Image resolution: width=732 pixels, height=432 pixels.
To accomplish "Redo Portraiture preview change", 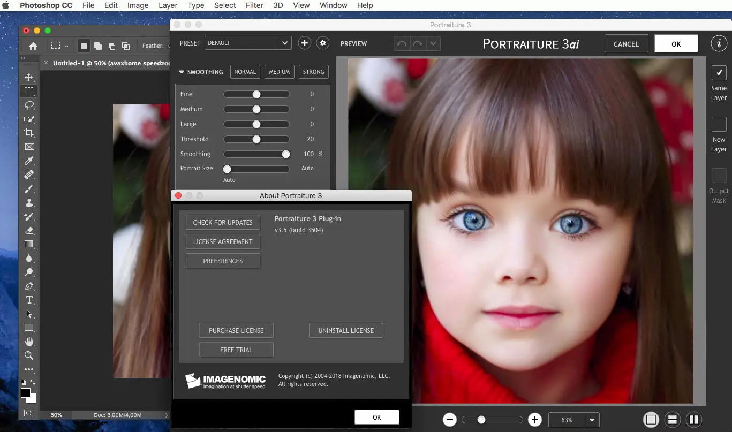I will pyautogui.click(x=417, y=44).
